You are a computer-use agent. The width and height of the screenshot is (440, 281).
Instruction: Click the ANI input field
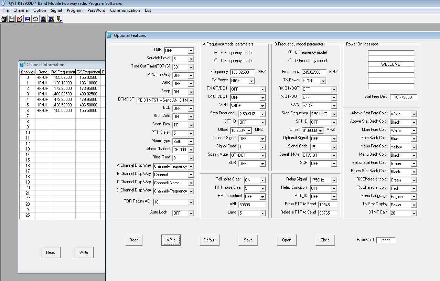click(x=252, y=205)
